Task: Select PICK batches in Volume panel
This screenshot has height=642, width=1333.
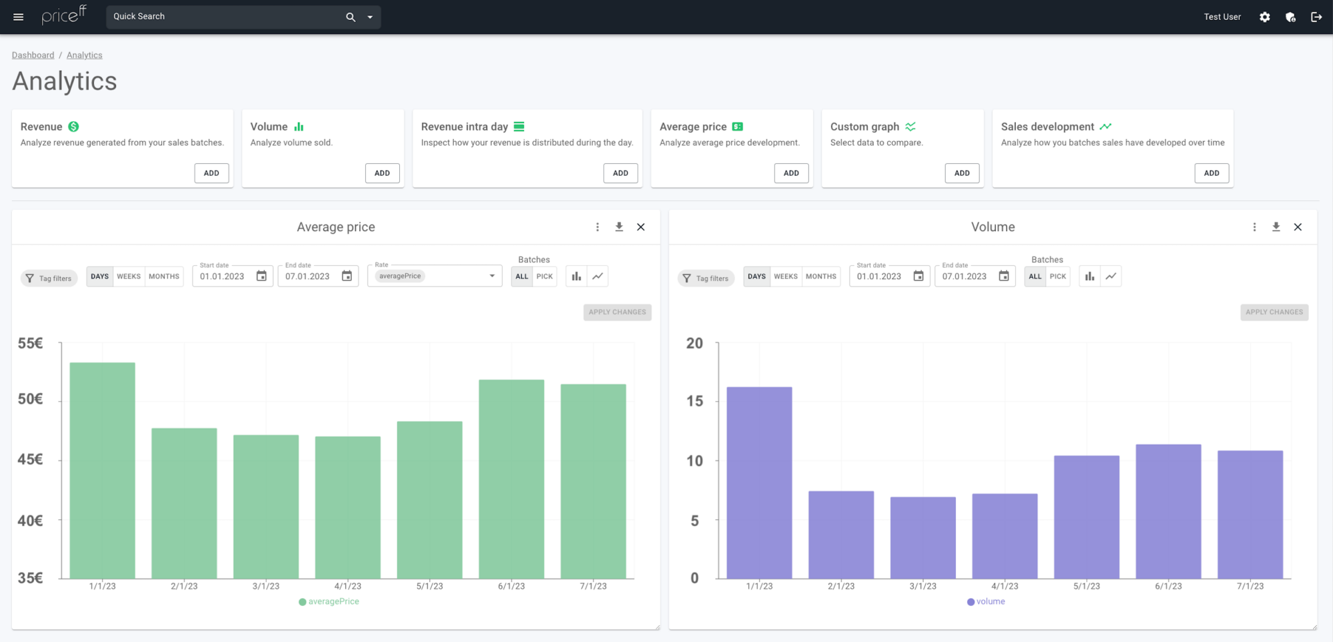Action: [x=1058, y=276]
